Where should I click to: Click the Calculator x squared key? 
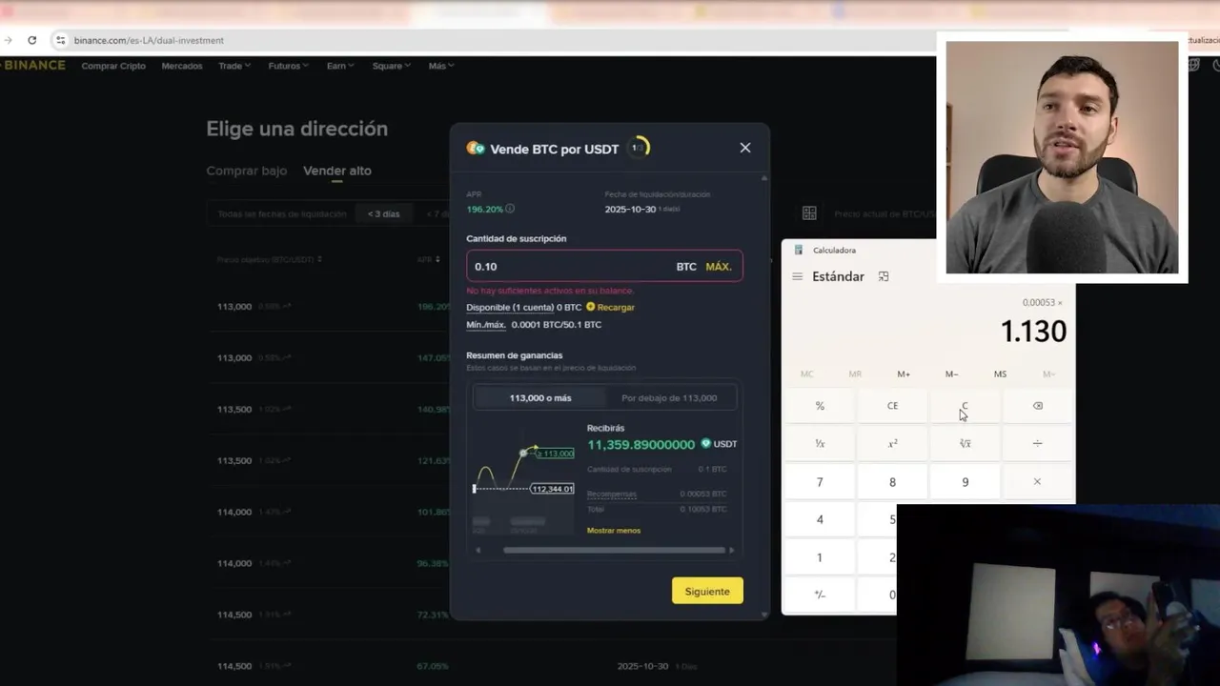click(x=892, y=444)
